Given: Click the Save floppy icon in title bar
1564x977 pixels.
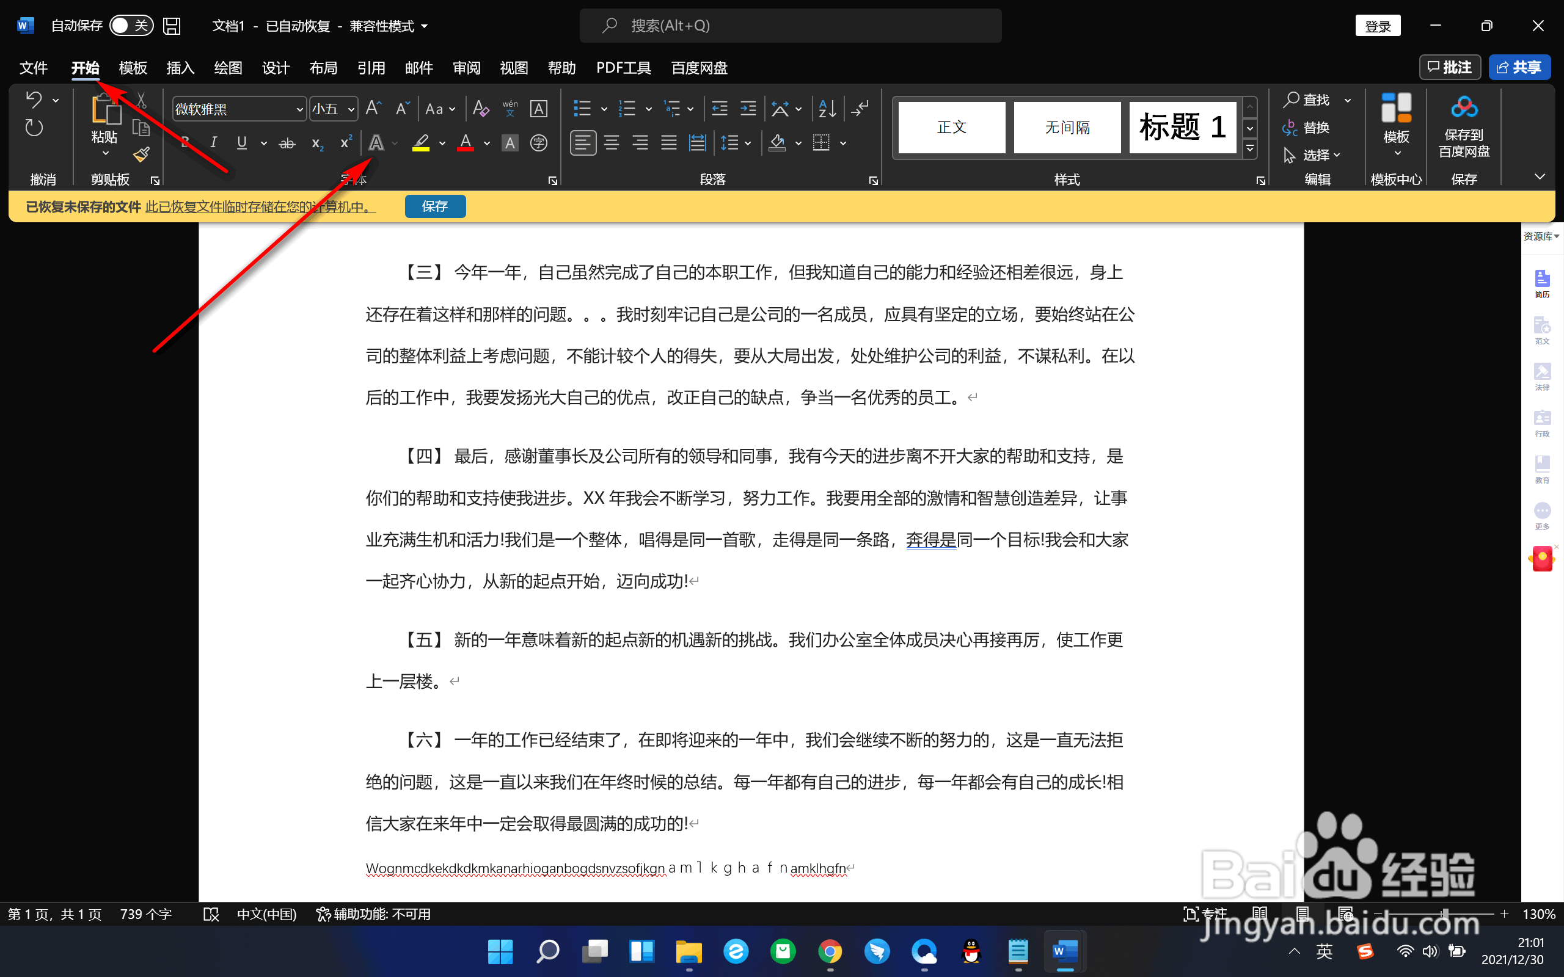Looking at the screenshot, I should point(171,26).
